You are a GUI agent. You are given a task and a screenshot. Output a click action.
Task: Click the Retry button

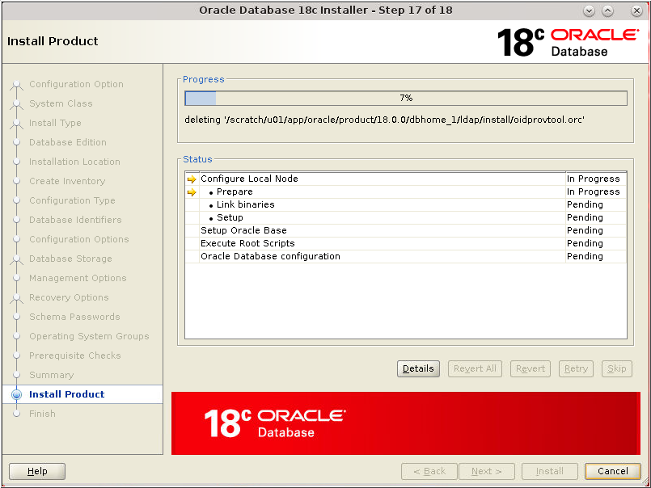point(576,368)
